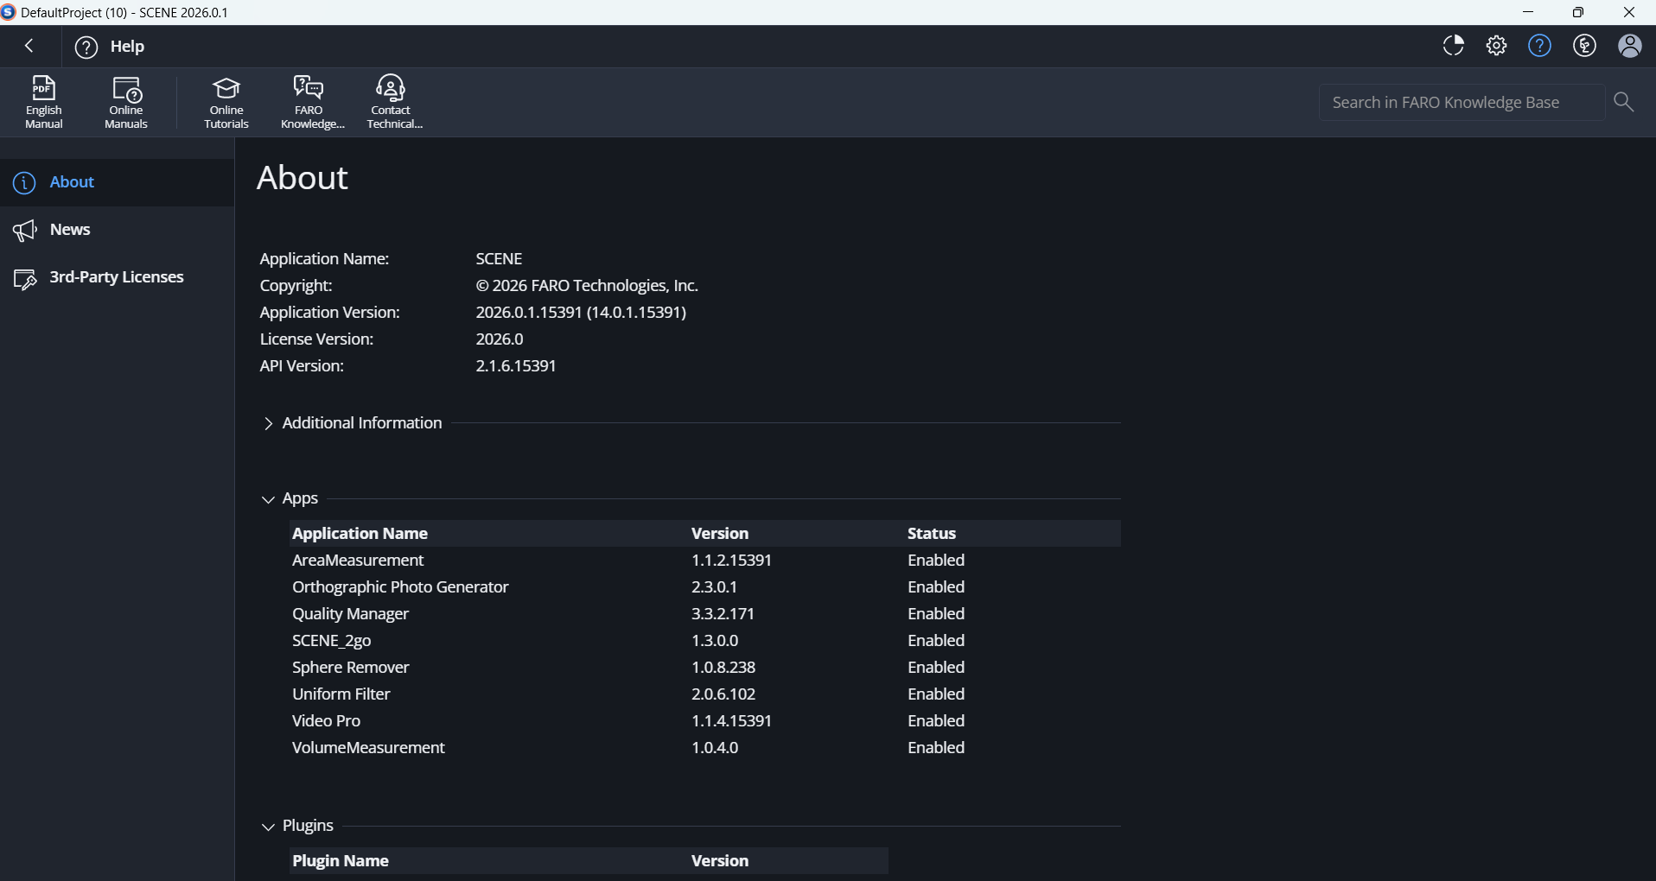This screenshot has width=1656, height=881.
Task: Click the Plugin Name column header
Action: tap(341, 861)
